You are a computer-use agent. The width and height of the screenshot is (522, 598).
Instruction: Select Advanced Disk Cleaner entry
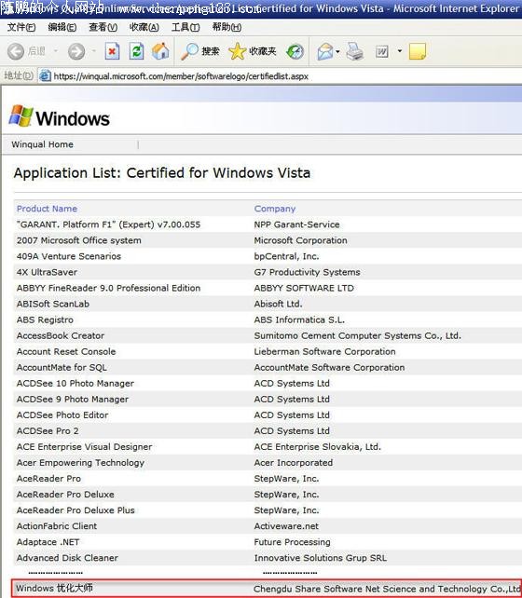point(67,558)
